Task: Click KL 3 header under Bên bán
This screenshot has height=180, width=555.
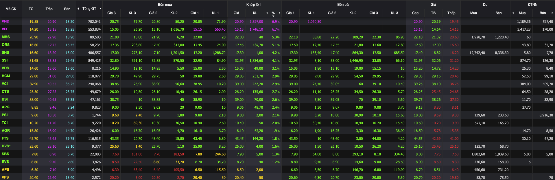Action: 394,13
